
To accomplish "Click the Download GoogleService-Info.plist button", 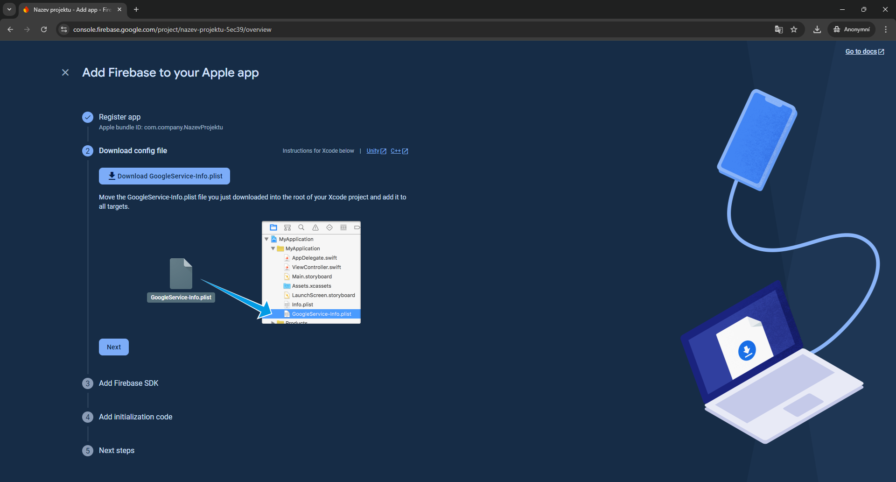I will point(164,176).
